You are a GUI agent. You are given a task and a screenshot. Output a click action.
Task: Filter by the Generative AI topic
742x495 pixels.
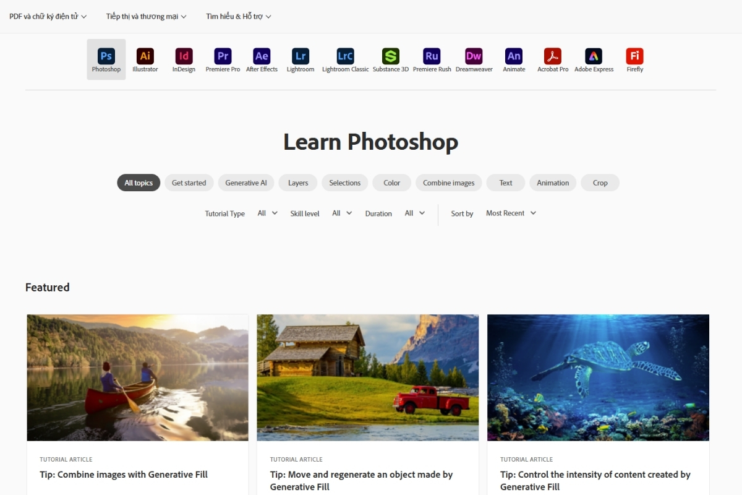click(246, 183)
